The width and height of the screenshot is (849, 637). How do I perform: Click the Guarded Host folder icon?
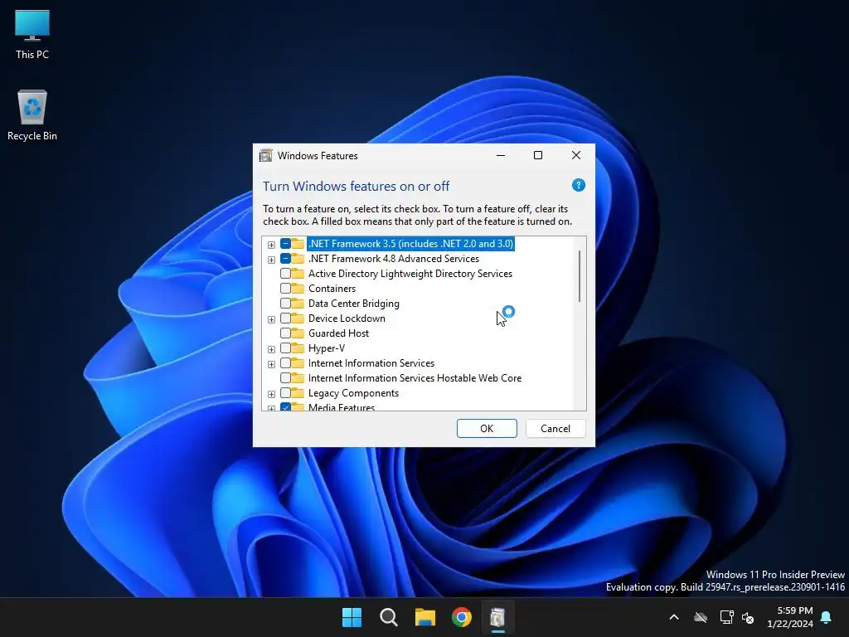298,333
